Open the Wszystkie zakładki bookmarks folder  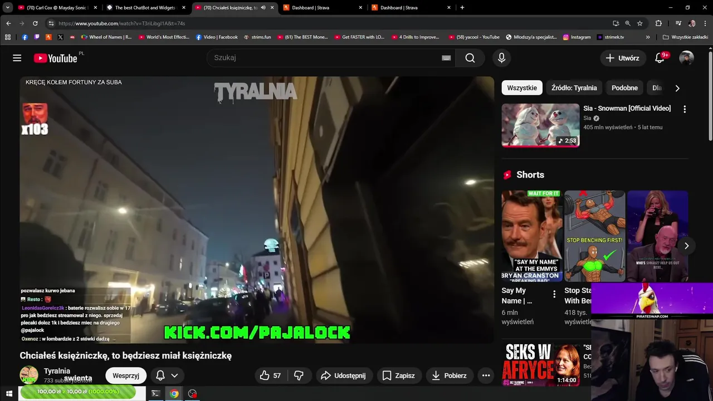(685, 37)
